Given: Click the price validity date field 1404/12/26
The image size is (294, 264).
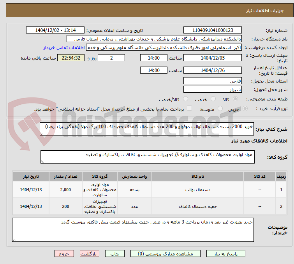Looking at the screenshot, I should coord(213,70).
